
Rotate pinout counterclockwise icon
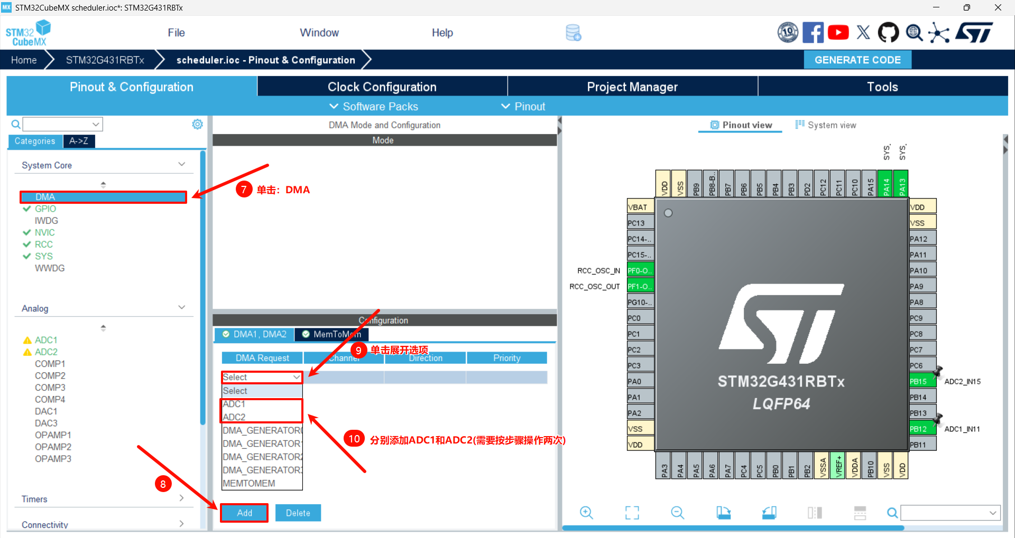click(769, 513)
